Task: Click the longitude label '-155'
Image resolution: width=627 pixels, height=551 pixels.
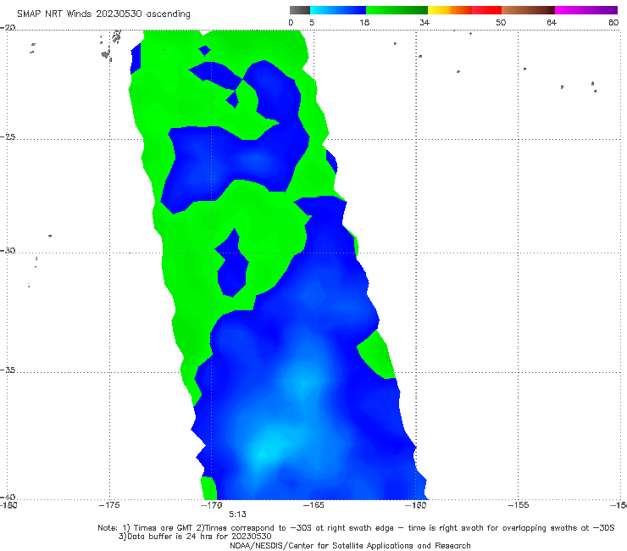Action: pyautogui.click(x=519, y=505)
